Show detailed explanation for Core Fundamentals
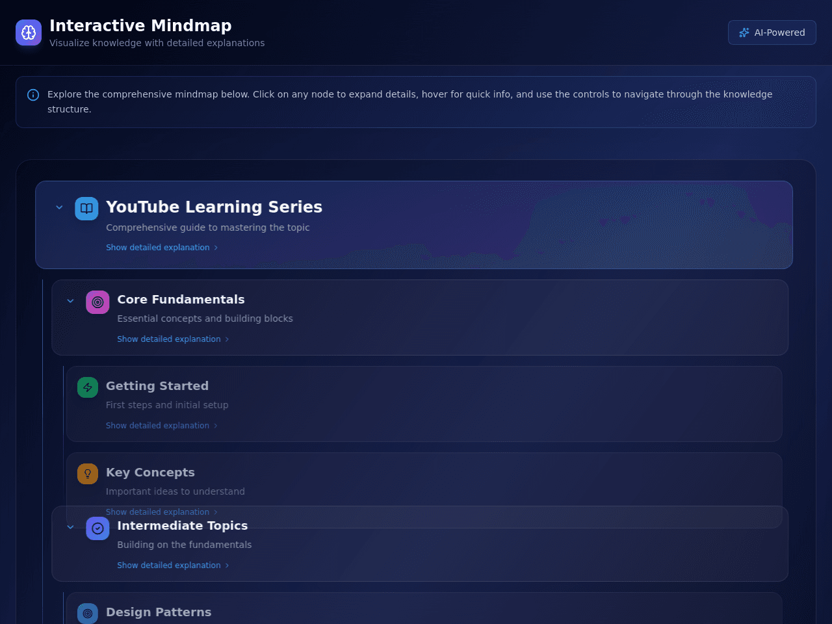The width and height of the screenshot is (832, 624). [x=173, y=339]
